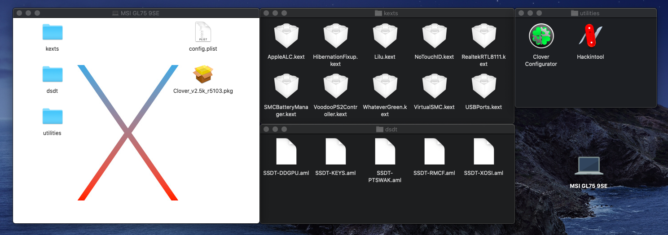Select the AppleALC.kext icon

click(x=286, y=36)
